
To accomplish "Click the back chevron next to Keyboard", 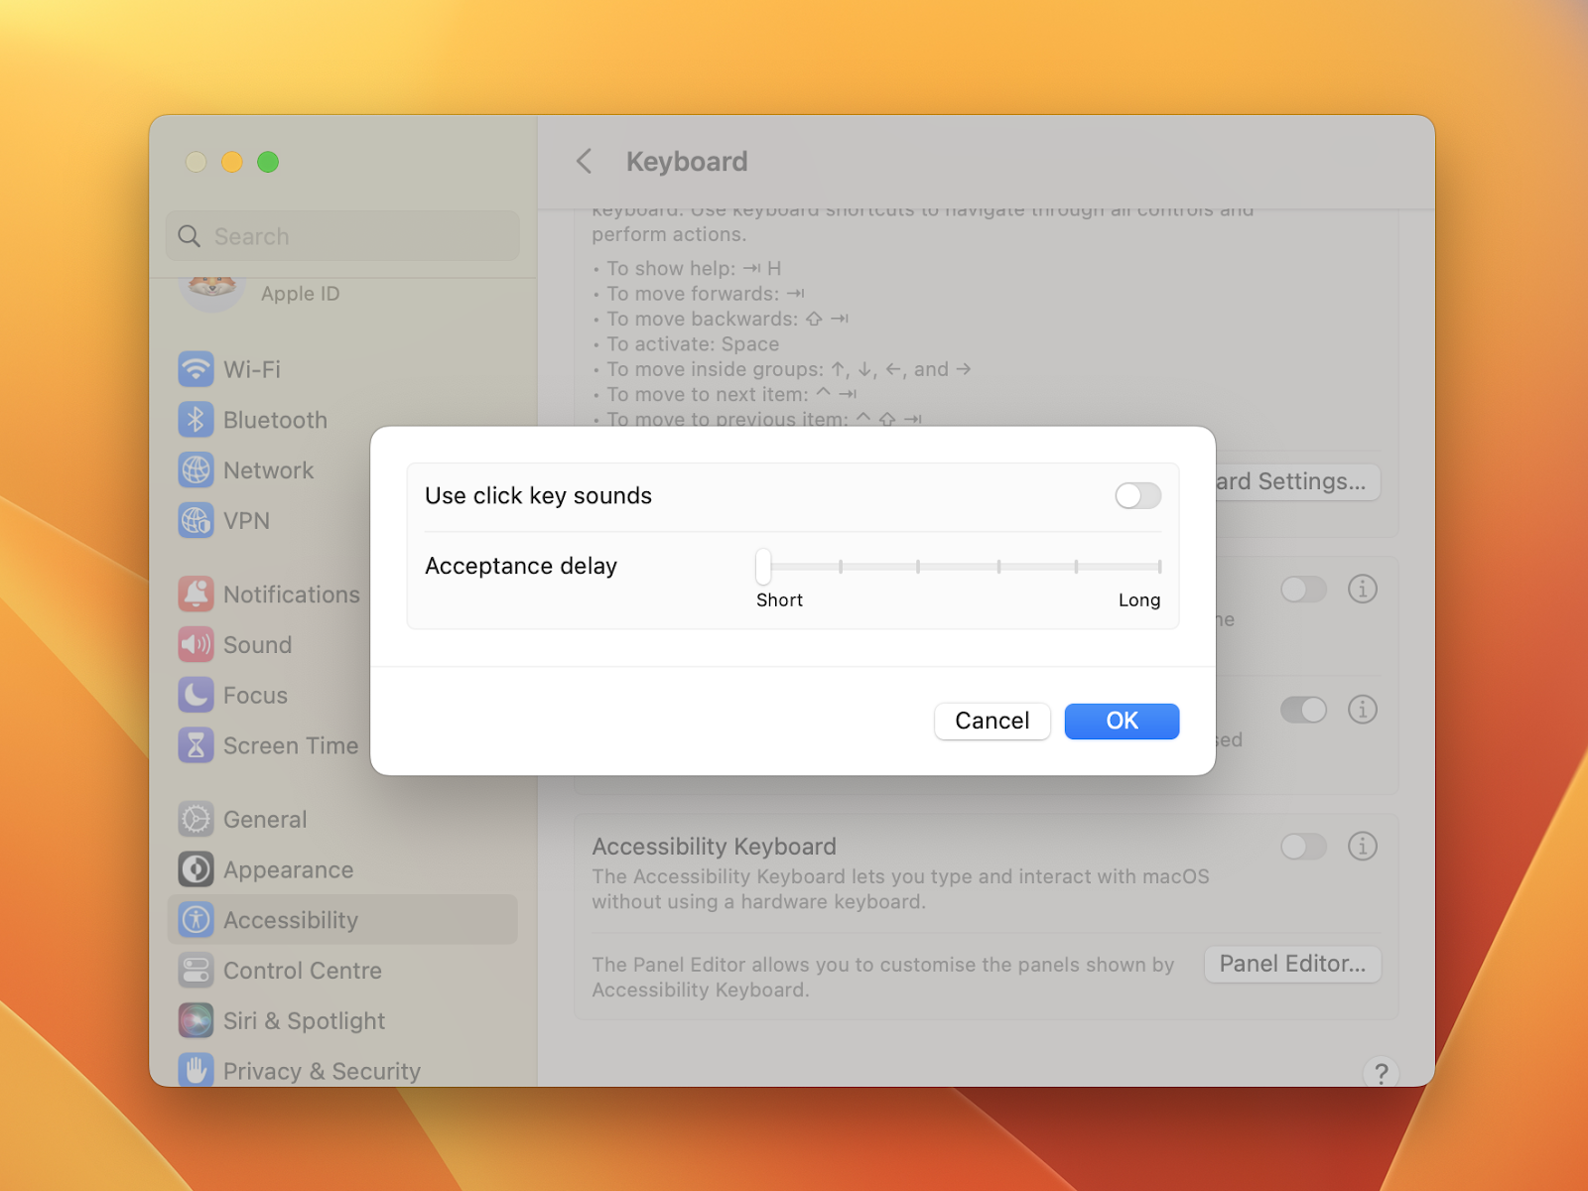I will coord(584,161).
